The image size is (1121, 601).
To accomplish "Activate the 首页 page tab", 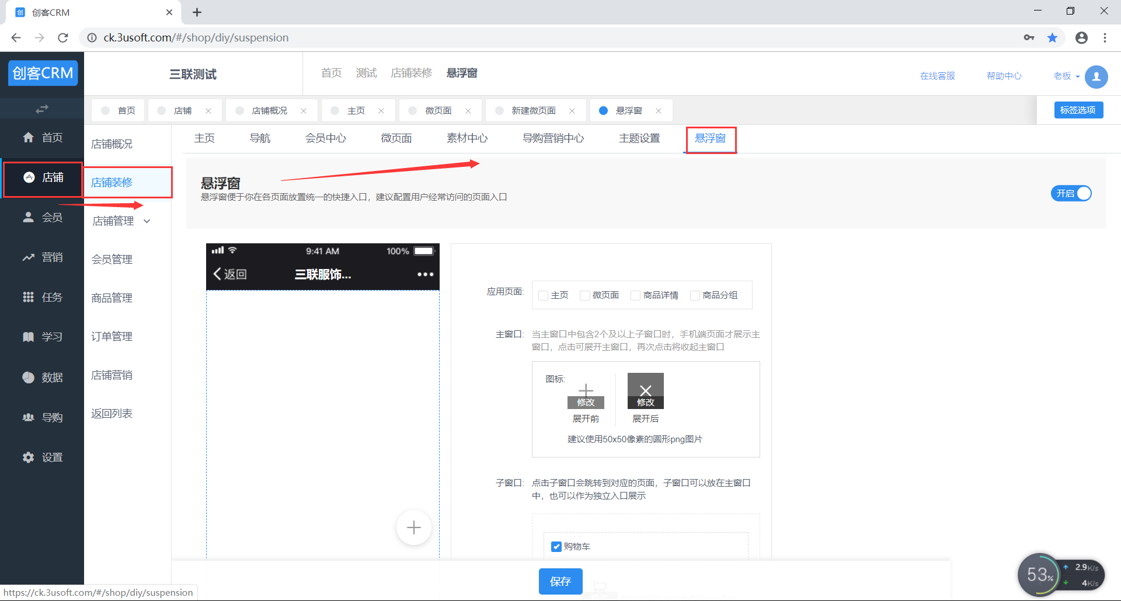I will pos(119,111).
